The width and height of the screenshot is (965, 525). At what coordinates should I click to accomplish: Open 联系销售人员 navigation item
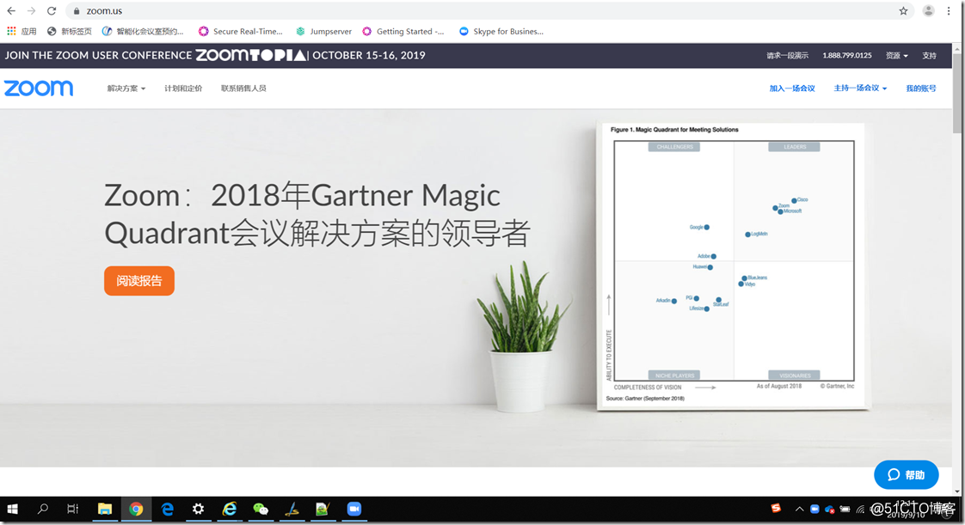point(243,89)
